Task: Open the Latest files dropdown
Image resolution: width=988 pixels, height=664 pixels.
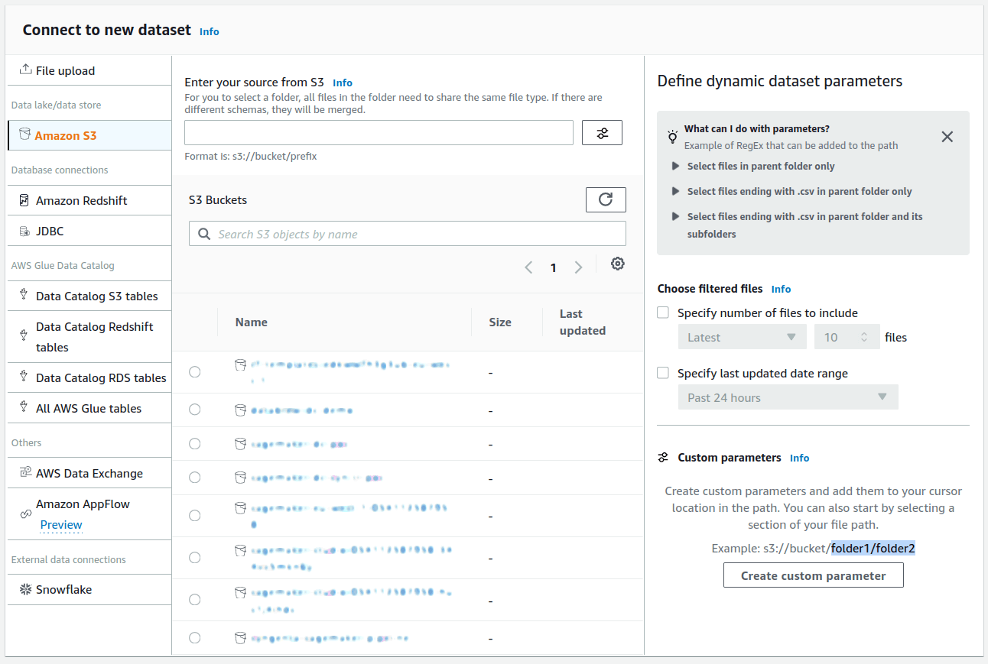Action: pos(742,336)
